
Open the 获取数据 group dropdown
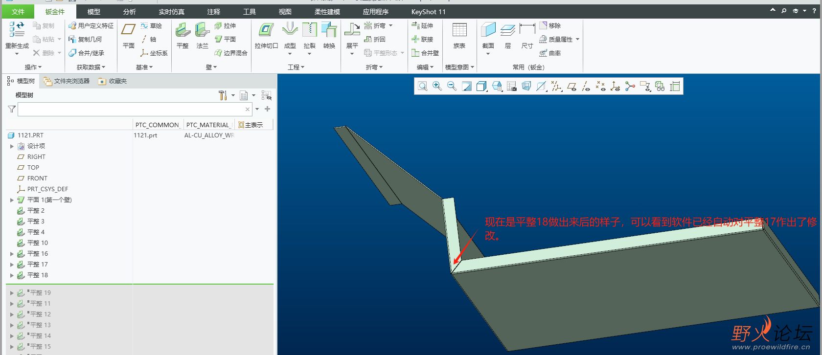click(91, 67)
